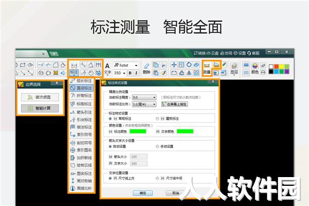Choose 弧长标注 from the annotation list
Screen dimensions: 309x206
coord(81,81)
